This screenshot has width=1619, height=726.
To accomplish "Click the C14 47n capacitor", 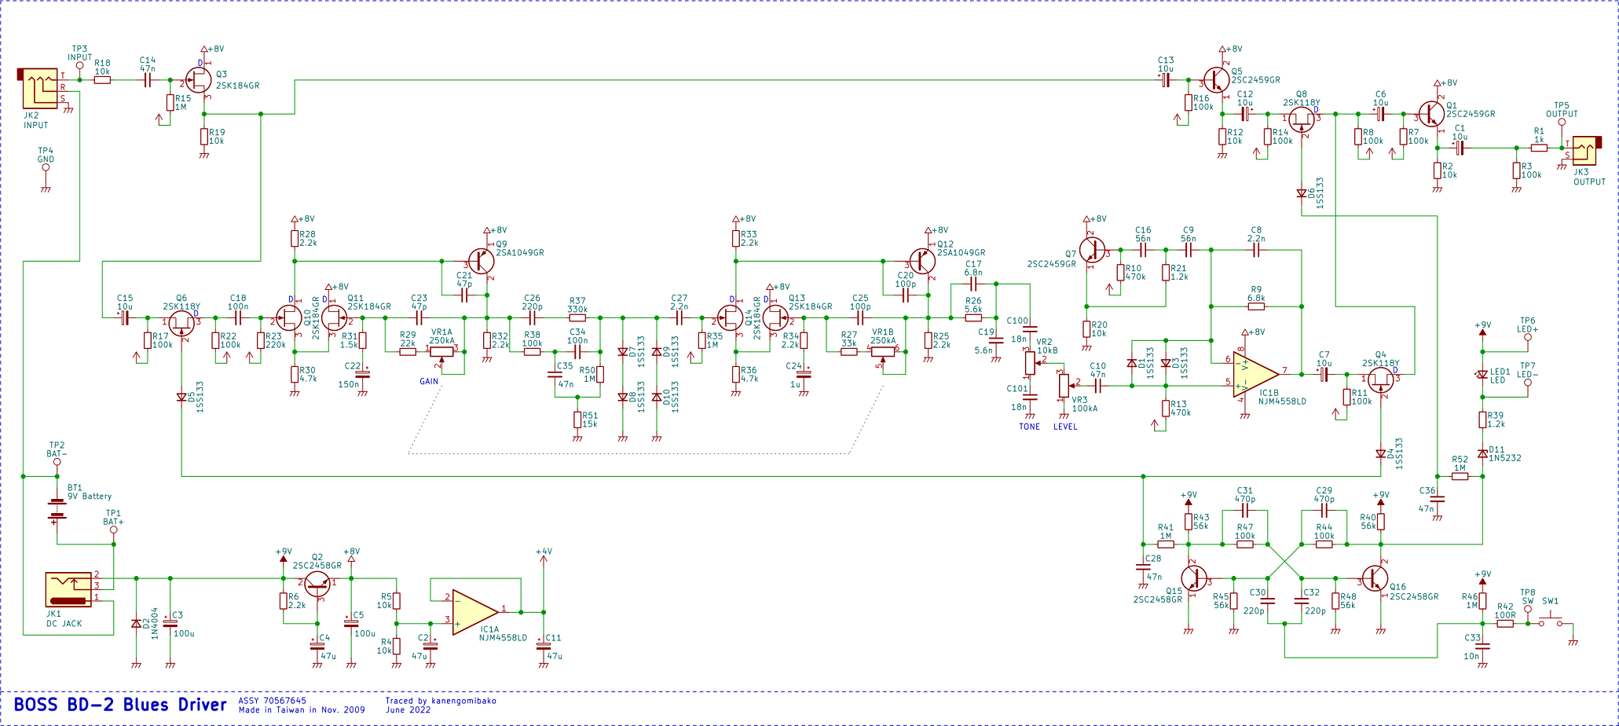I will click(x=147, y=80).
